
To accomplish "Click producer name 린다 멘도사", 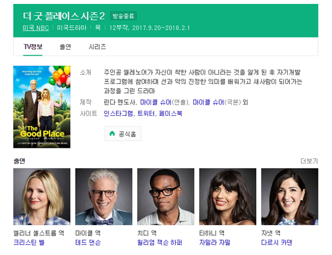I will click(x=120, y=102).
